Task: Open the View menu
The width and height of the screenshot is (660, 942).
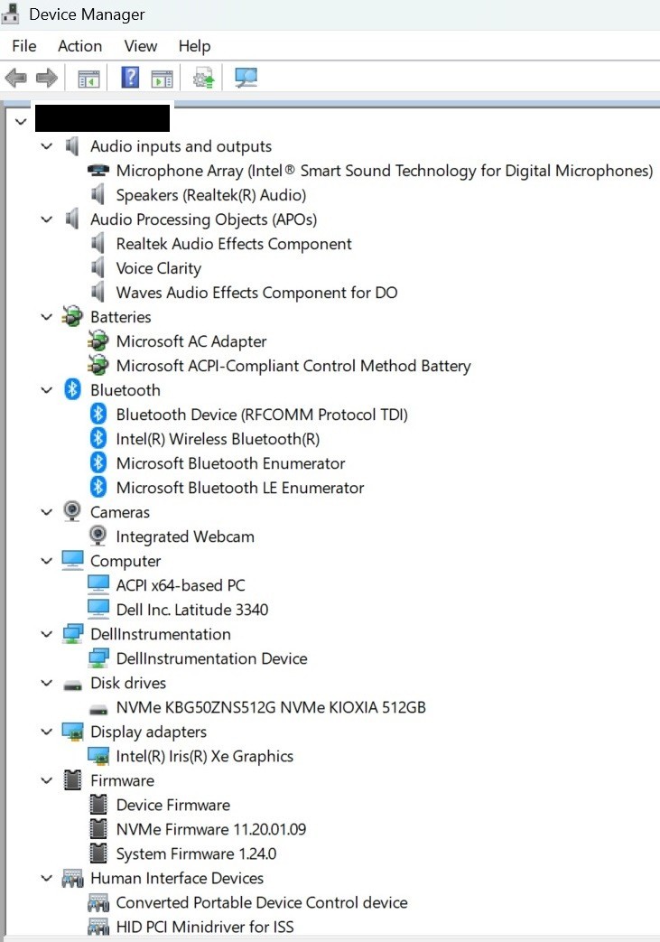Action: pos(141,46)
